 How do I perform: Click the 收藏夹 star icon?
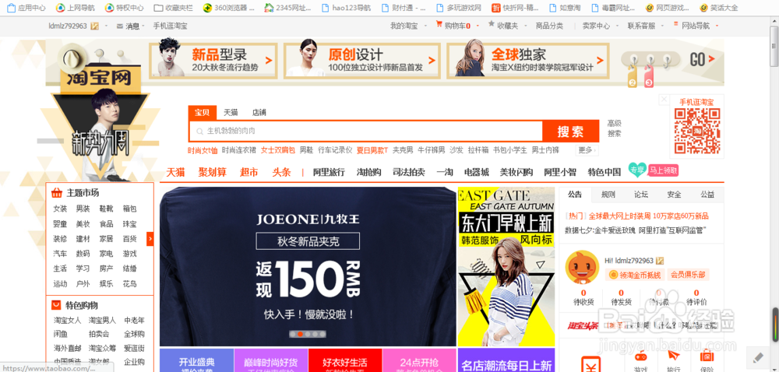tap(492, 24)
